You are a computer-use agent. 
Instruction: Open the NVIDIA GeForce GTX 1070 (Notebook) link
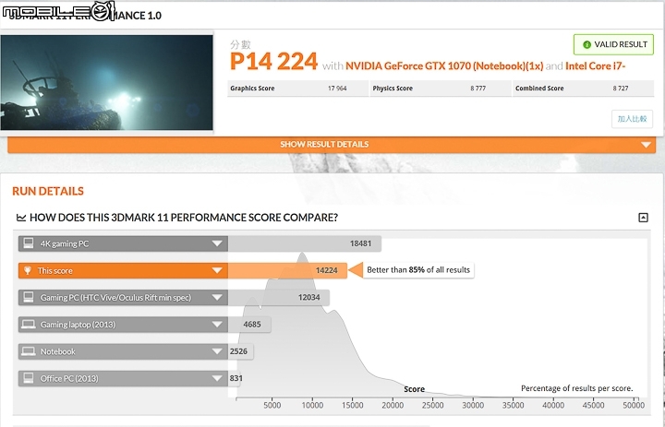tap(444, 66)
